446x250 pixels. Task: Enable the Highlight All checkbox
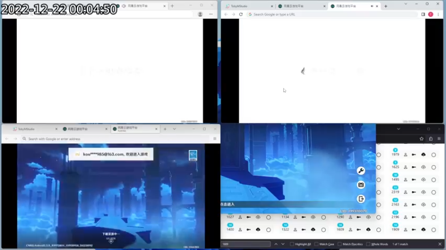pyautogui.click(x=292, y=244)
